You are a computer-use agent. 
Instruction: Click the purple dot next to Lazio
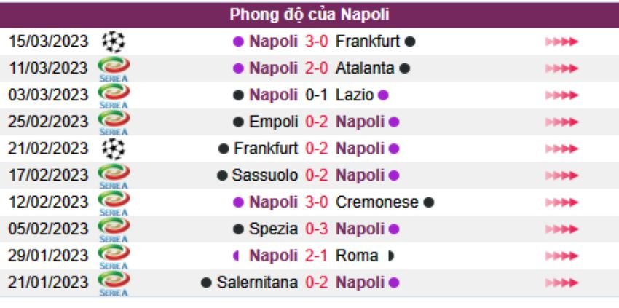(x=384, y=95)
